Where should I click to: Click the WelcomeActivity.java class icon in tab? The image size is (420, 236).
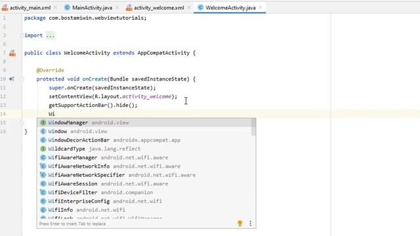(x=201, y=8)
